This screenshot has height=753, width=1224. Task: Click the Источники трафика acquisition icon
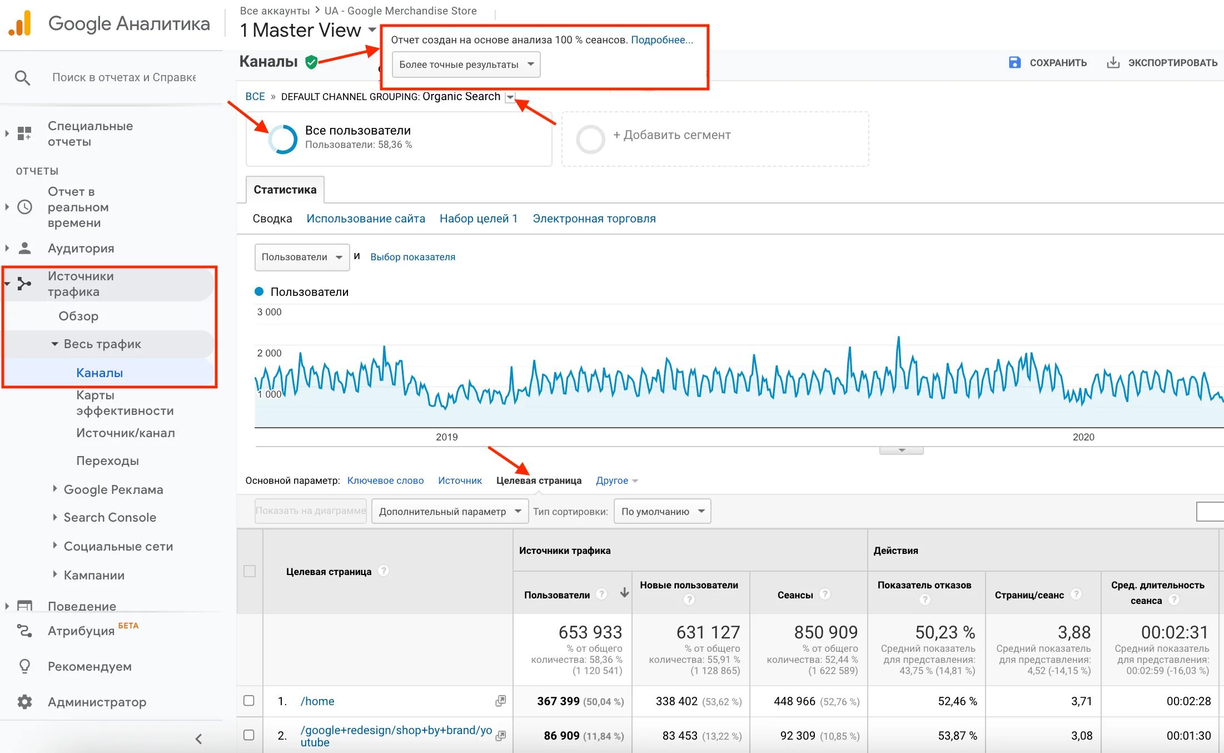tap(24, 284)
